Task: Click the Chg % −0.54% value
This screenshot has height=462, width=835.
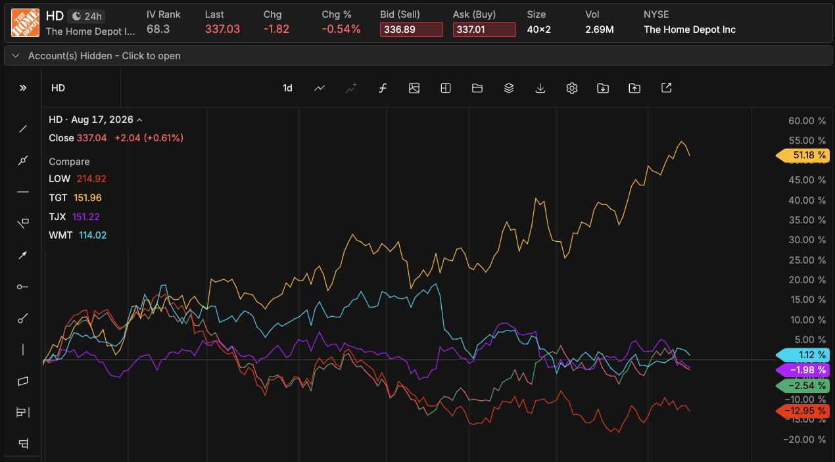Action: click(341, 29)
